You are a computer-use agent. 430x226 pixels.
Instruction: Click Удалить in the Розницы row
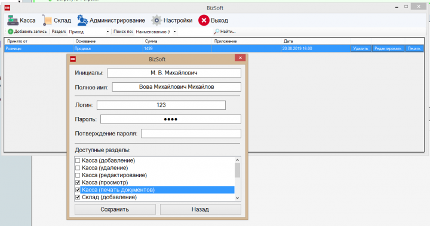coord(361,48)
